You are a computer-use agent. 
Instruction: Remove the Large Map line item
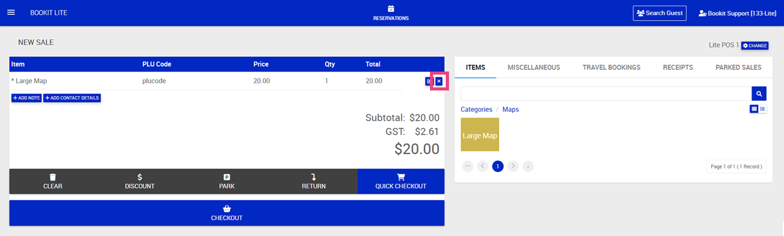tap(439, 81)
